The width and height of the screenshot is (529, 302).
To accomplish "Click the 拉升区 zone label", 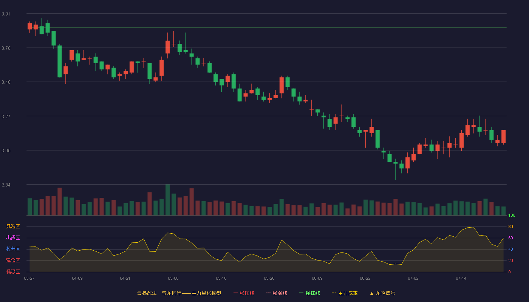I will (x=13, y=249).
